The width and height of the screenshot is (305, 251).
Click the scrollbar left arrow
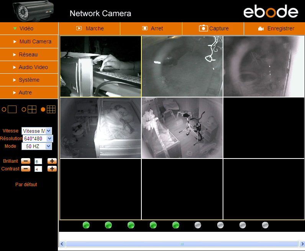point(62,244)
